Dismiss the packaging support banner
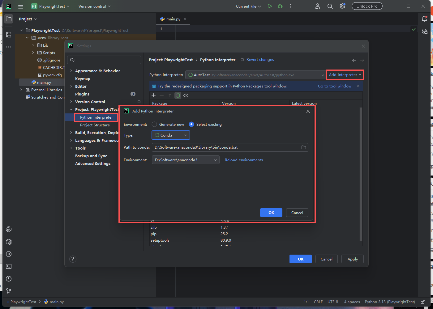This screenshot has height=309, width=433. pos(358,86)
